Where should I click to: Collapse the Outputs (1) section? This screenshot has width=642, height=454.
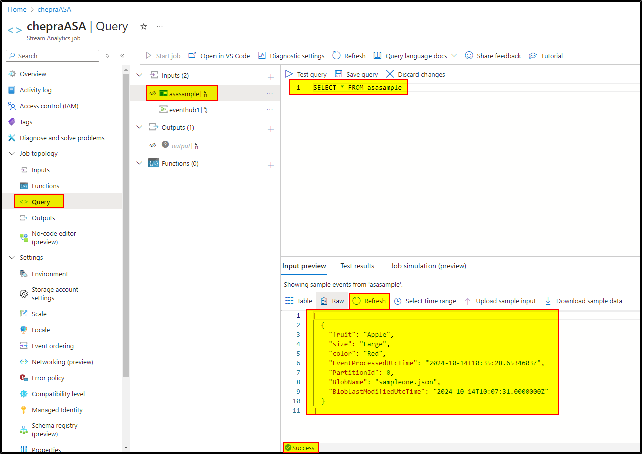click(139, 127)
